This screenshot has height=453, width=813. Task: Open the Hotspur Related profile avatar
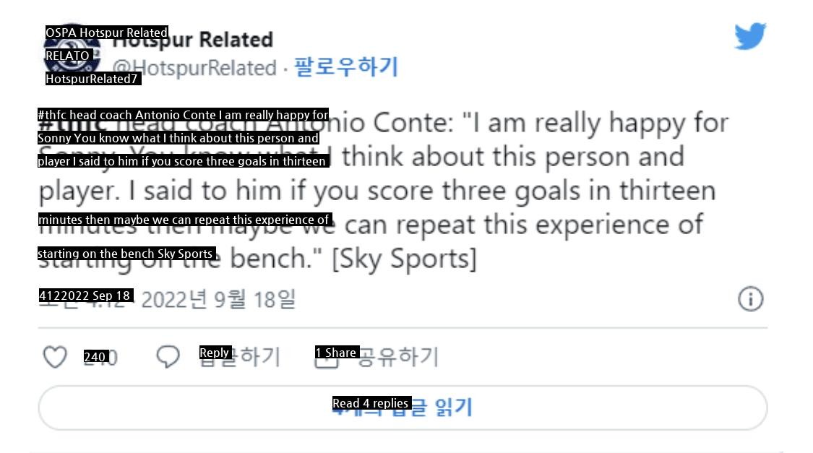71,55
